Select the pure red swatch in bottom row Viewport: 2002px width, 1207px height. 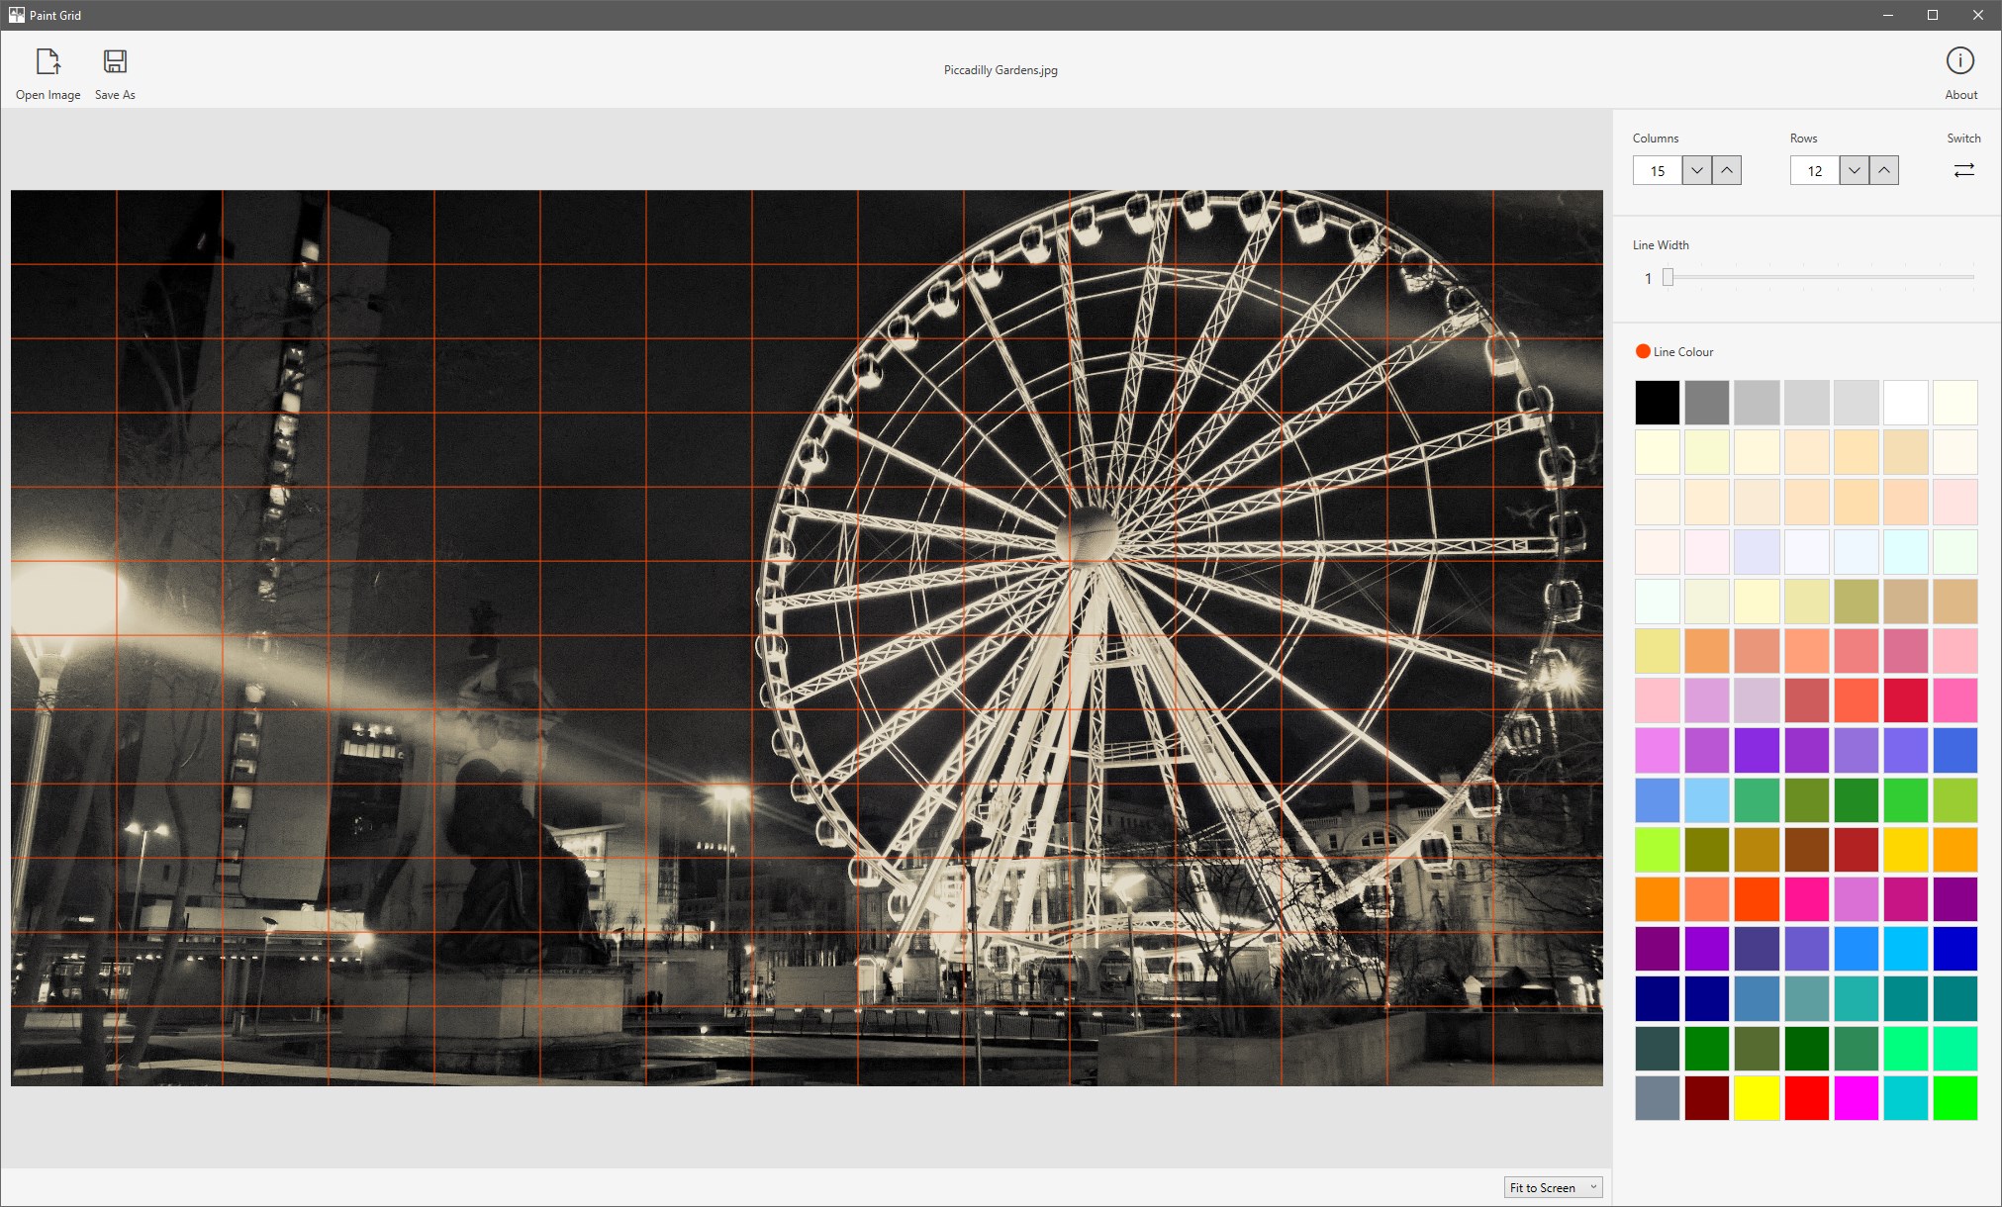point(1806,1098)
